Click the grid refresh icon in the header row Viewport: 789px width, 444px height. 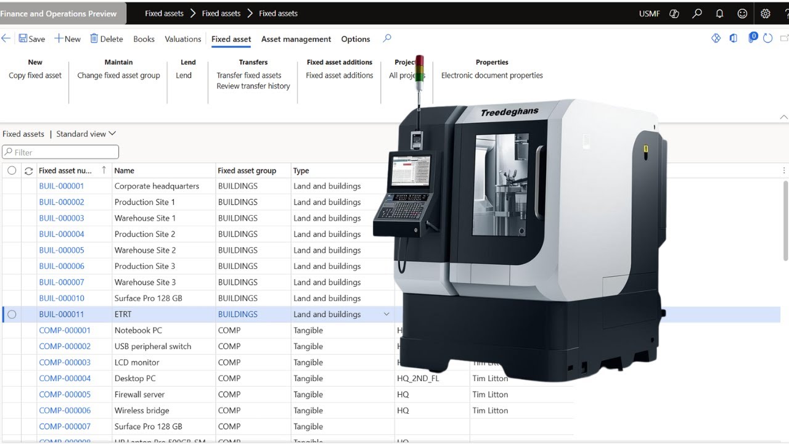[x=28, y=171]
